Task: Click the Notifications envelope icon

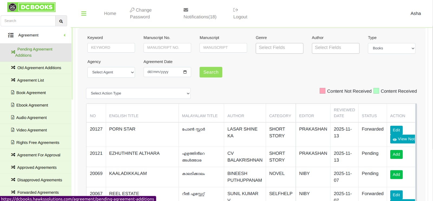Action: pos(186,10)
